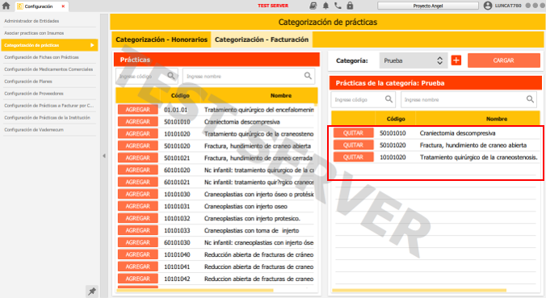Open Asociar practicas con Insumos
Screen dimensions: 546x298
(49, 33)
